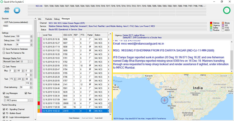Select message row 12.16.2019 17:19:55
The image size is (234, 121).
[73, 103]
